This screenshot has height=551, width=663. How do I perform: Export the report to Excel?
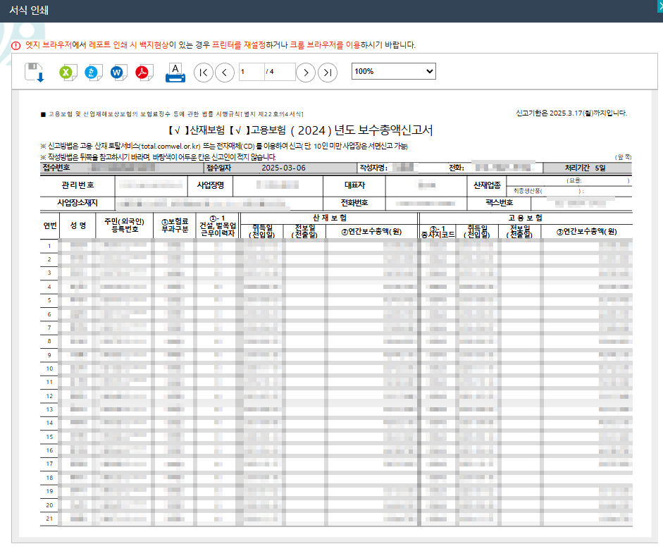click(67, 73)
